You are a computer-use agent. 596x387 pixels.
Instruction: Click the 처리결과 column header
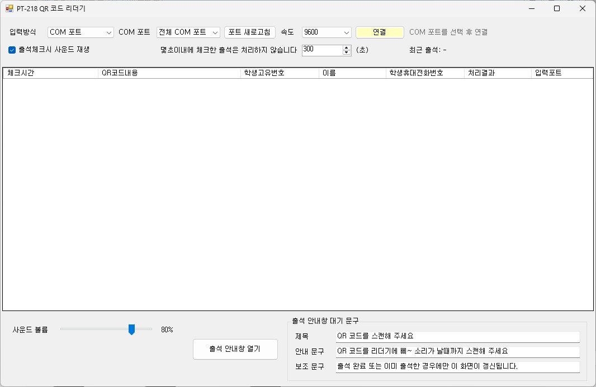pyautogui.click(x=498, y=73)
